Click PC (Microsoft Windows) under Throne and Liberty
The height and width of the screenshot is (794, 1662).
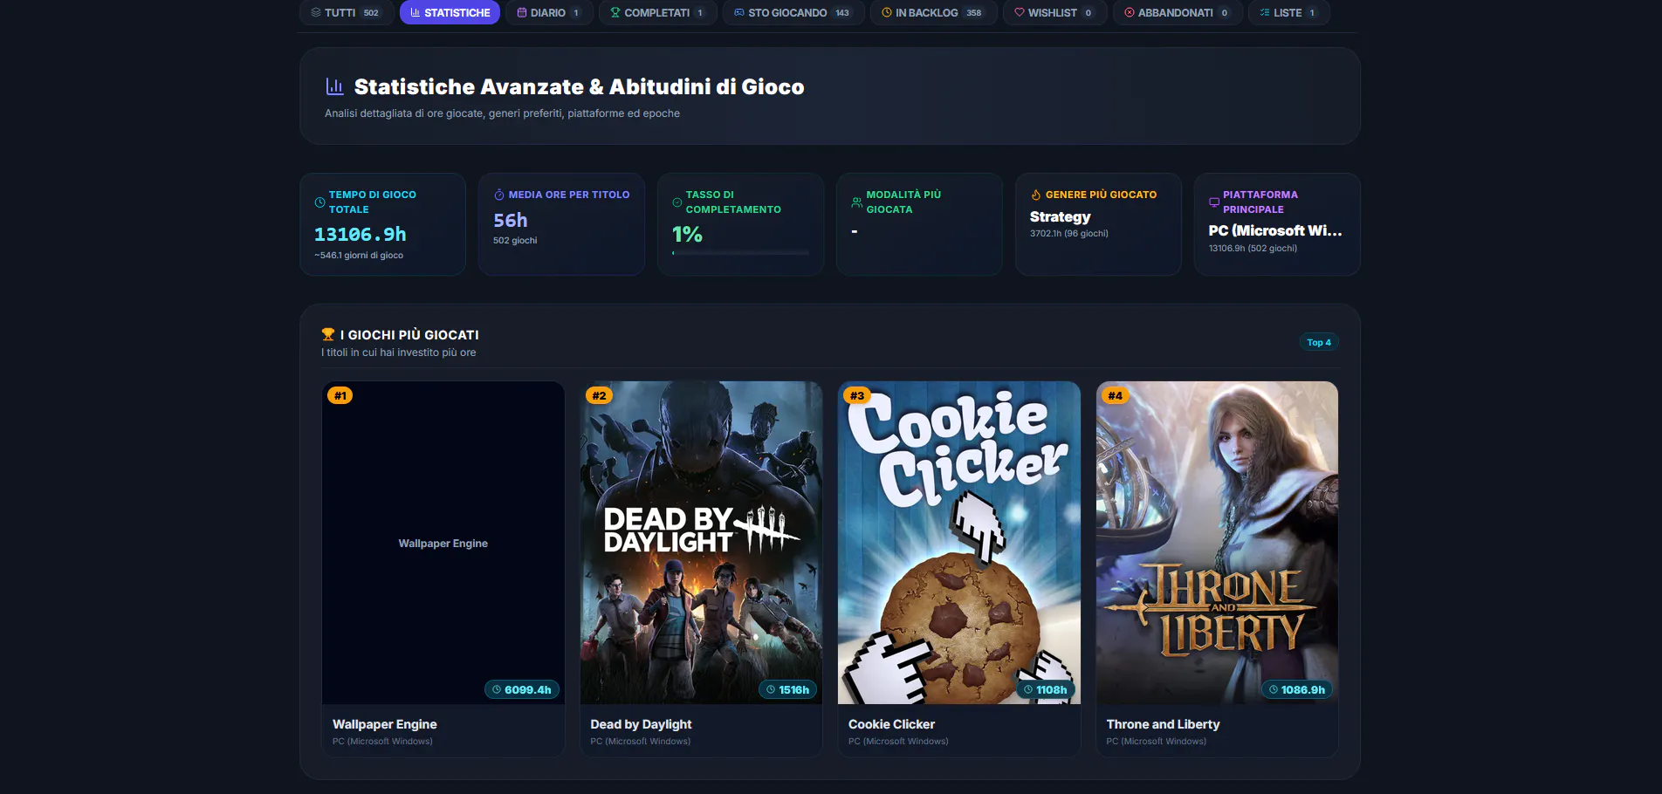[x=1157, y=741]
